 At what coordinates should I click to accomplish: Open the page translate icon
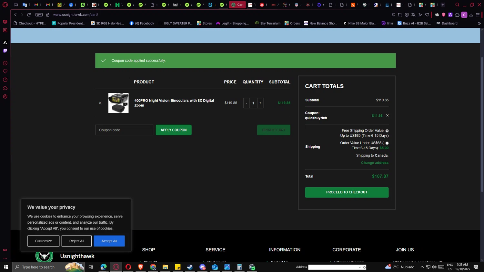point(413,15)
